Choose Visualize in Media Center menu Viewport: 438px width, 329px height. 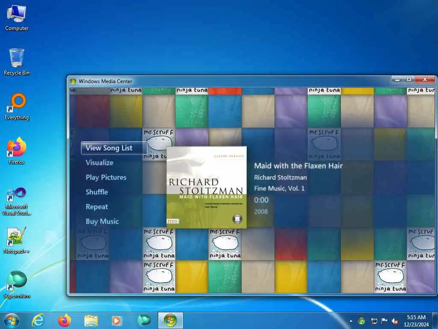pos(99,162)
